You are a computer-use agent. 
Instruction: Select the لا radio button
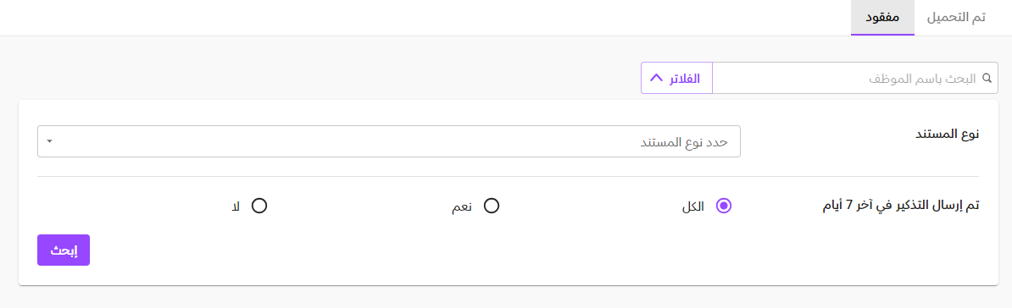[x=259, y=206]
